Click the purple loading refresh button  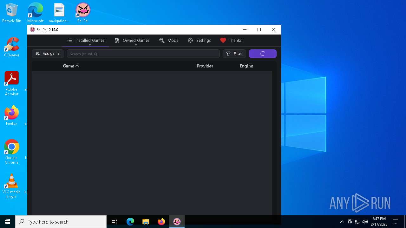(263, 54)
